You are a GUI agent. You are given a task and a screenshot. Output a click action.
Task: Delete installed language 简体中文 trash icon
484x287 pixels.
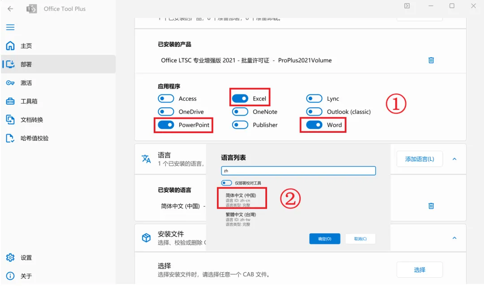point(431,206)
